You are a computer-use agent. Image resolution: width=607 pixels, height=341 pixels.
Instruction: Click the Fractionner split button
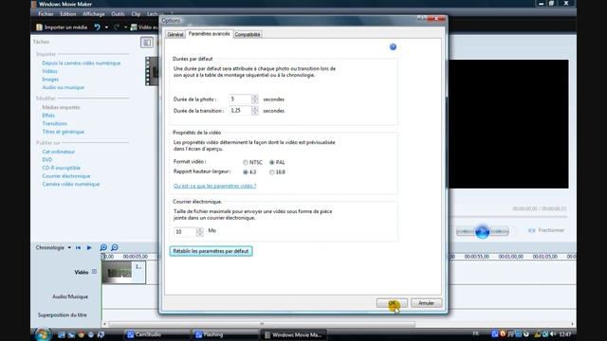click(546, 230)
